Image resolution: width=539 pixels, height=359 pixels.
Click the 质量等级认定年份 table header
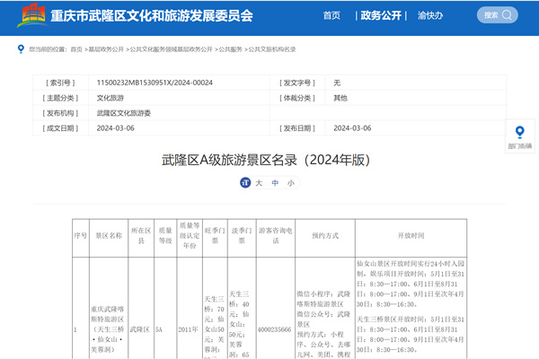(190, 236)
